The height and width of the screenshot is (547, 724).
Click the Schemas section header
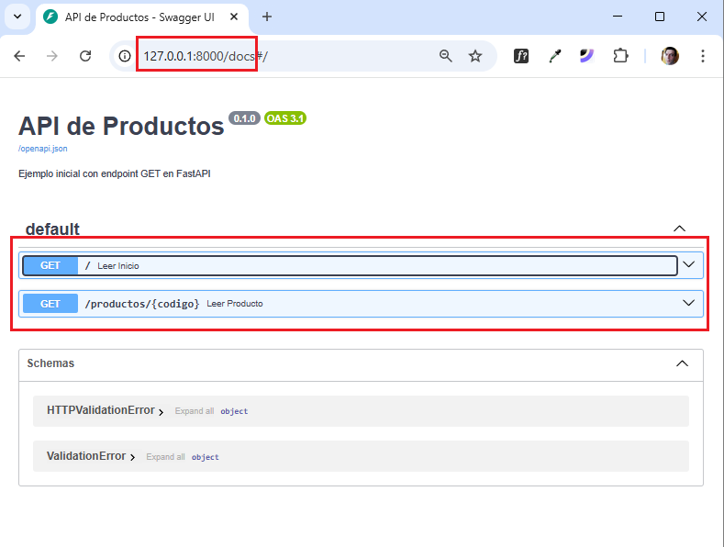361,364
